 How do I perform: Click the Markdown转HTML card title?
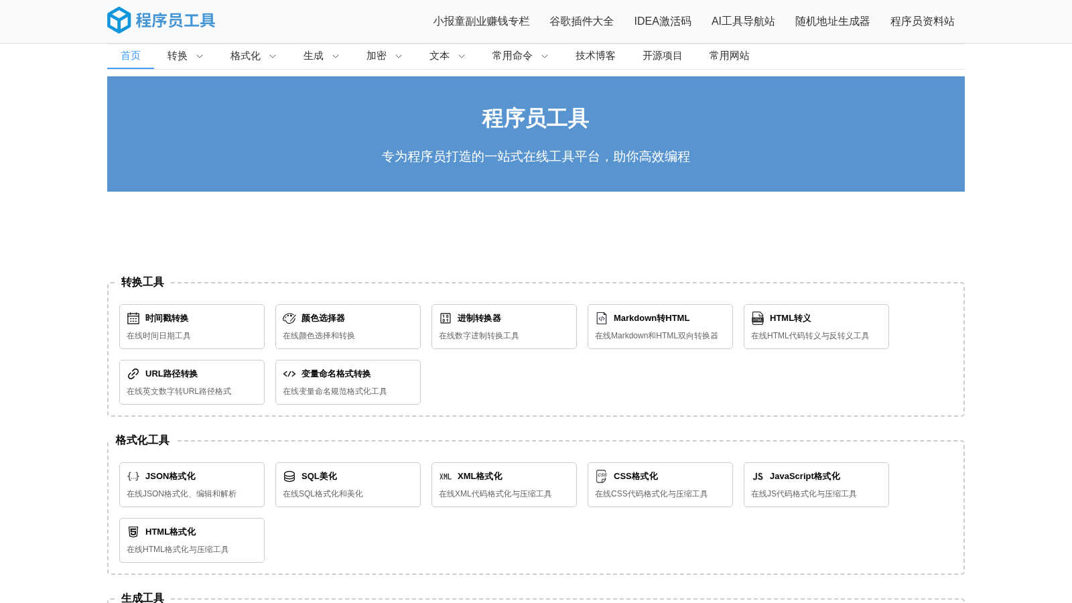[651, 318]
